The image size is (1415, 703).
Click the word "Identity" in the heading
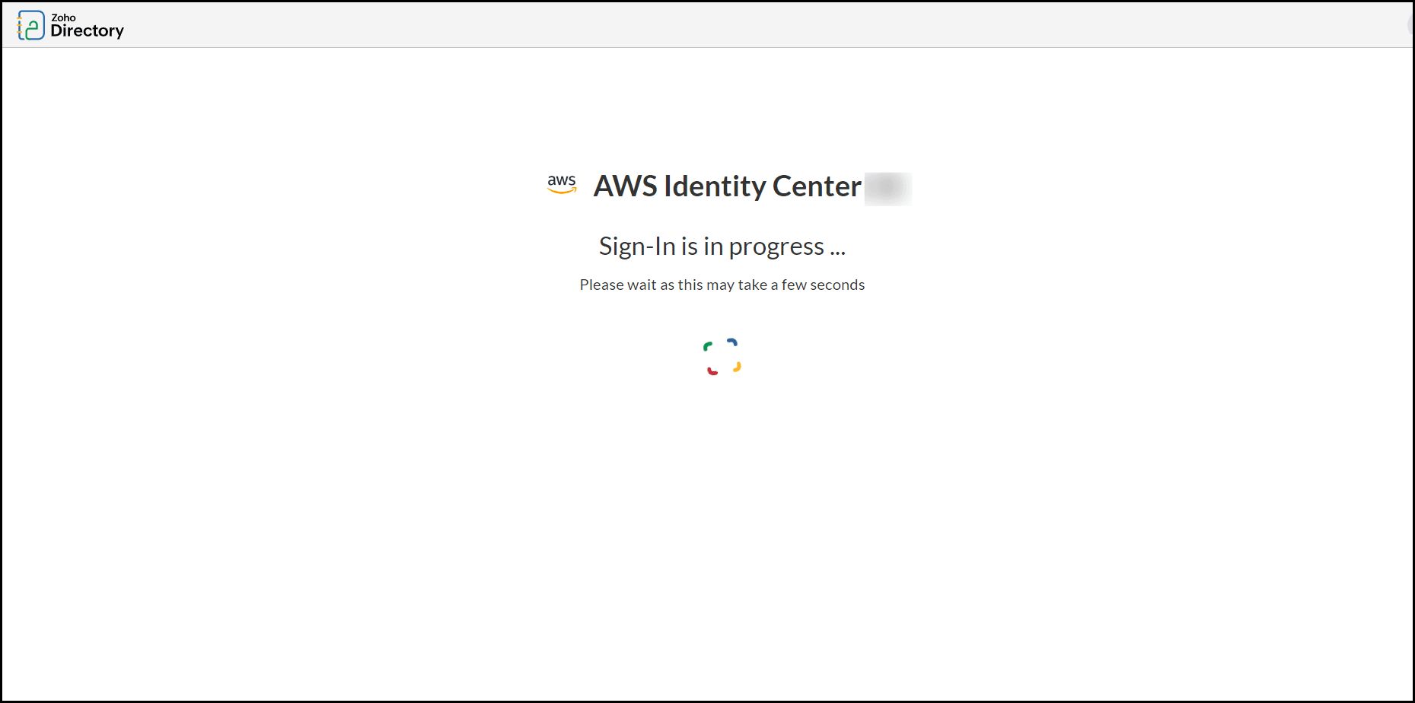715,186
